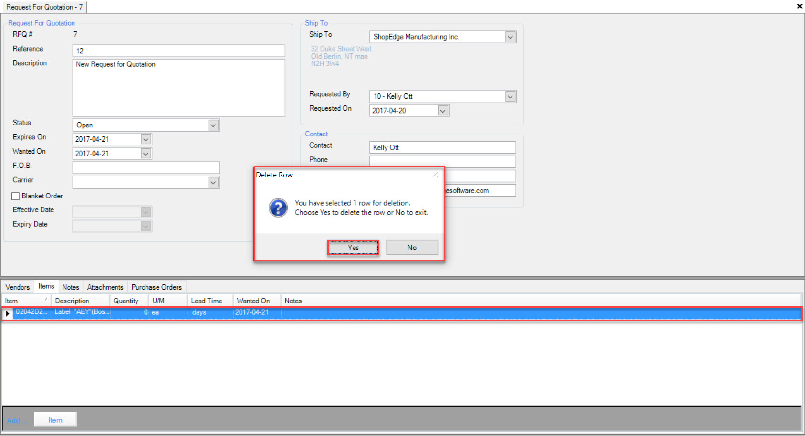805x436 pixels.
Task: Click the Reference input field
Action: [179, 51]
